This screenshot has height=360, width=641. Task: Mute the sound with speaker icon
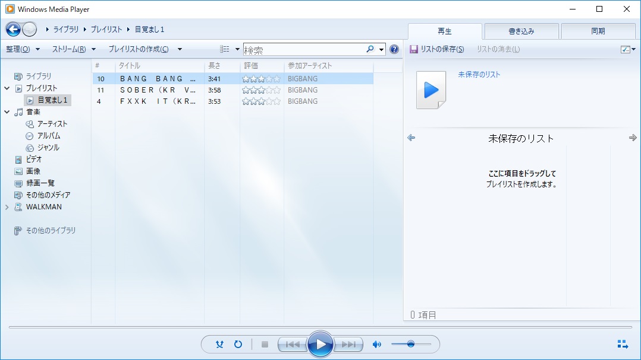click(376, 345)
